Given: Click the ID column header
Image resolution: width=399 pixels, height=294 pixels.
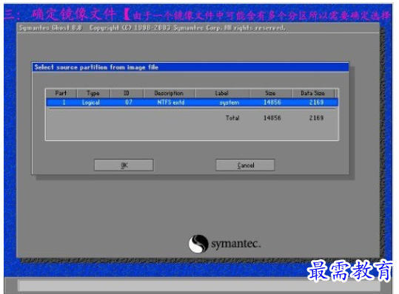Looking at the screenshot, I should point(127,93).
